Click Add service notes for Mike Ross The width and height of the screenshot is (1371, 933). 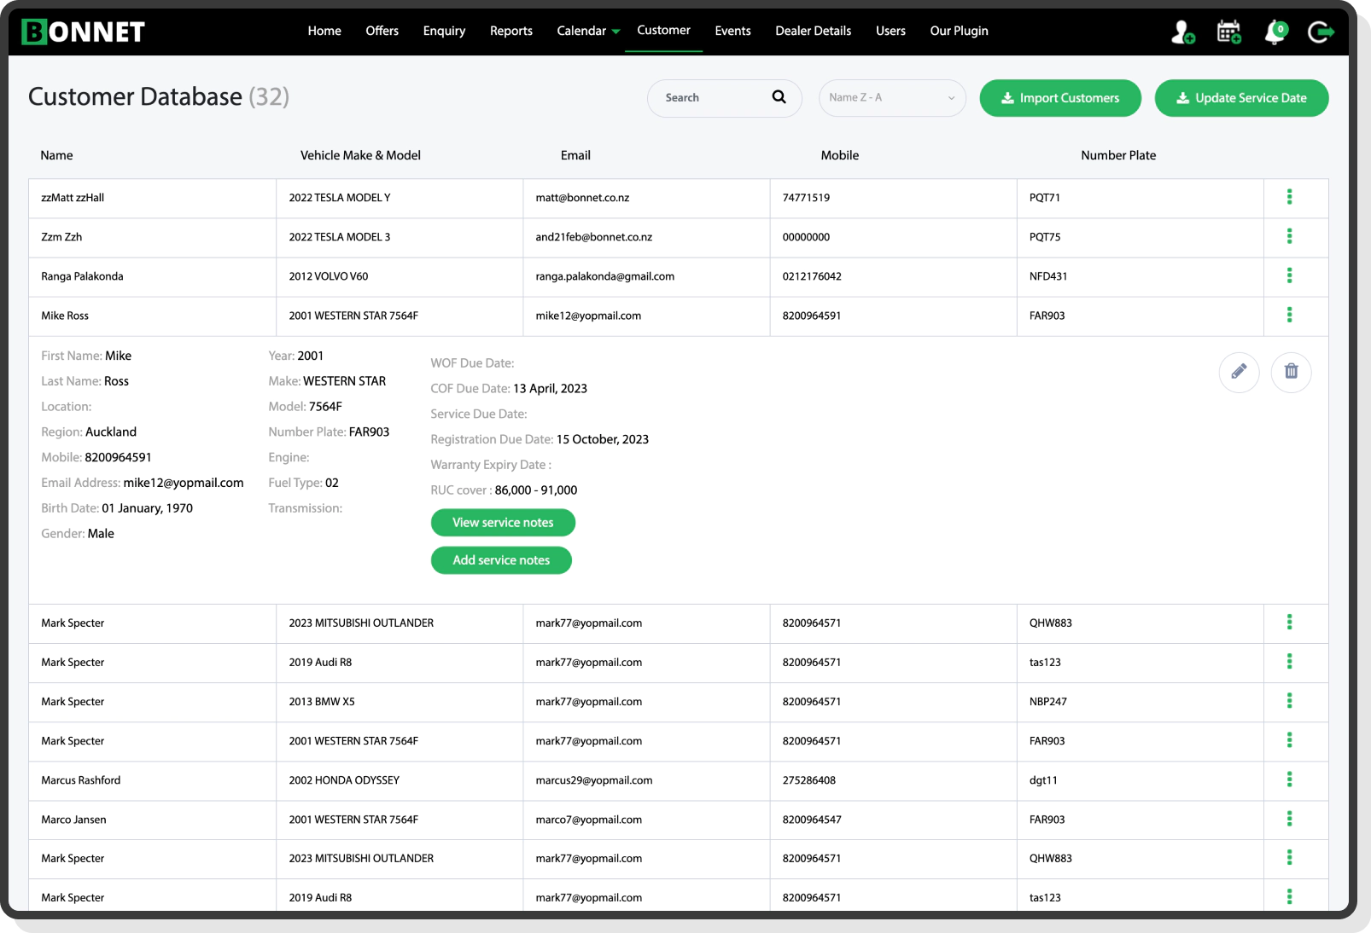tap(501, 560)
